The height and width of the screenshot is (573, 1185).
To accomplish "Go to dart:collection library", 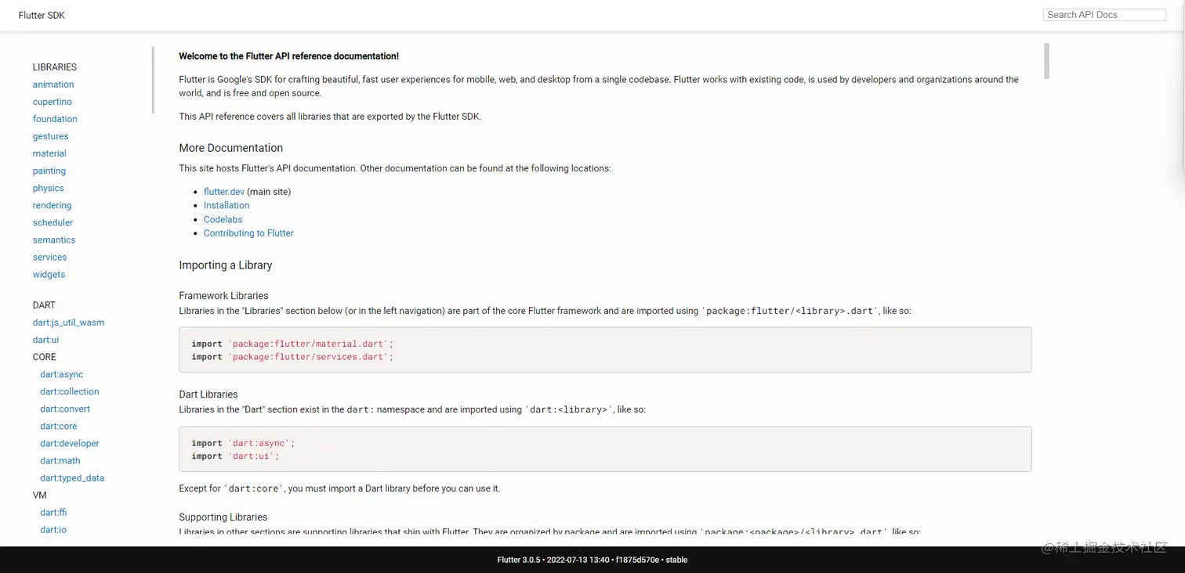I will pyautogui.click(x=70, y=391).
